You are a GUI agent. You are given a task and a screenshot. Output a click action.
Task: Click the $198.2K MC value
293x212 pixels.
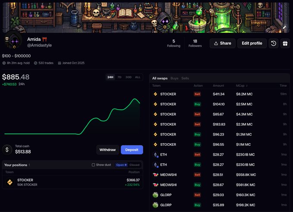246,205
